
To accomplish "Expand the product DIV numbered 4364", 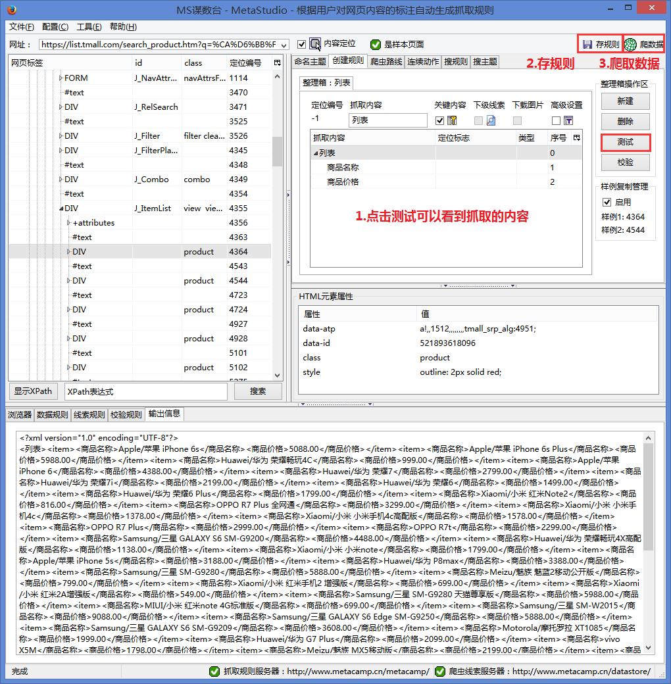I will 68,252.
